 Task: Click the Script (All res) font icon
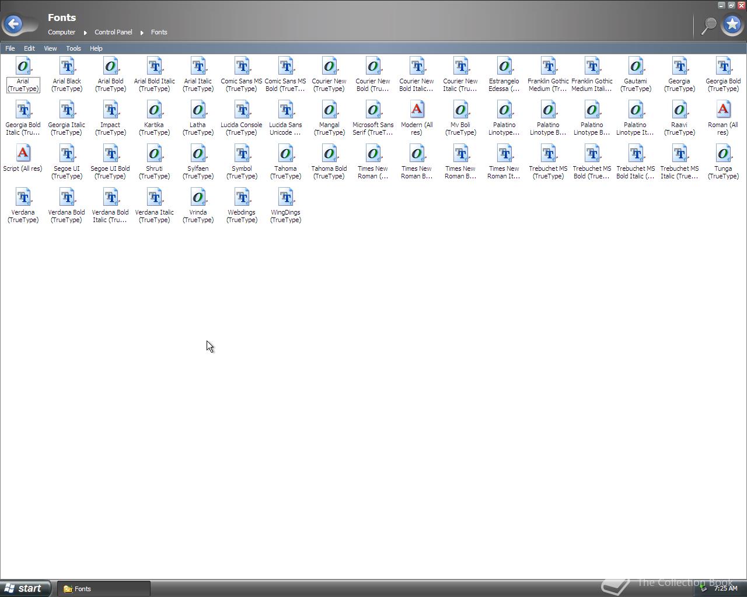[23, 153]
